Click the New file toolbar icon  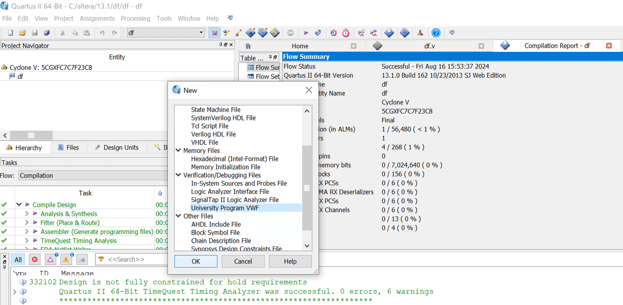[x=9, y=33]
